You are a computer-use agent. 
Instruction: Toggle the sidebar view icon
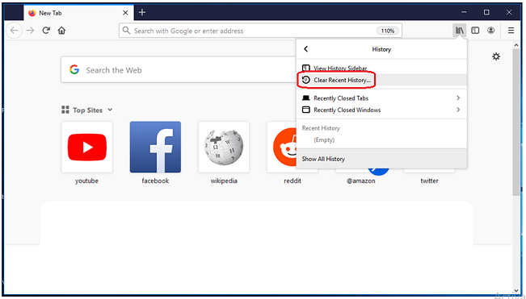[x=475, y=31]
